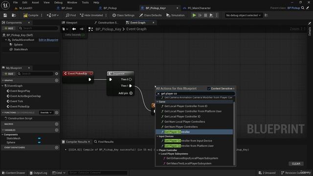Click the Components search field

[38, 28]
